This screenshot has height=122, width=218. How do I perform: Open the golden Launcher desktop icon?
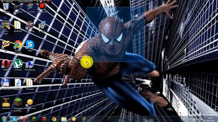[x=6, y=103]
